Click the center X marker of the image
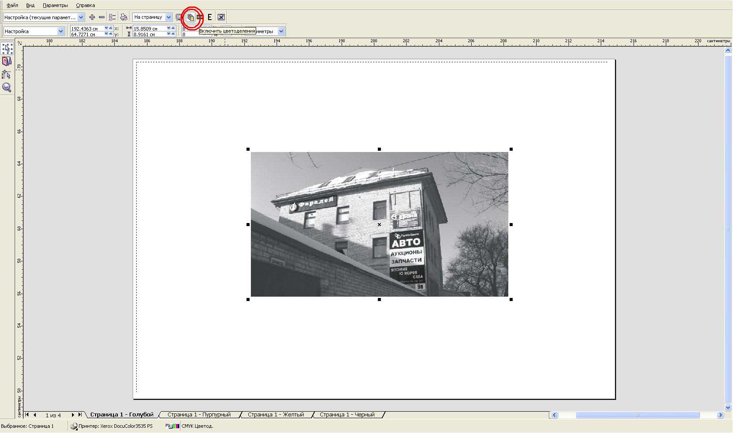 click(x=379, y=224)
